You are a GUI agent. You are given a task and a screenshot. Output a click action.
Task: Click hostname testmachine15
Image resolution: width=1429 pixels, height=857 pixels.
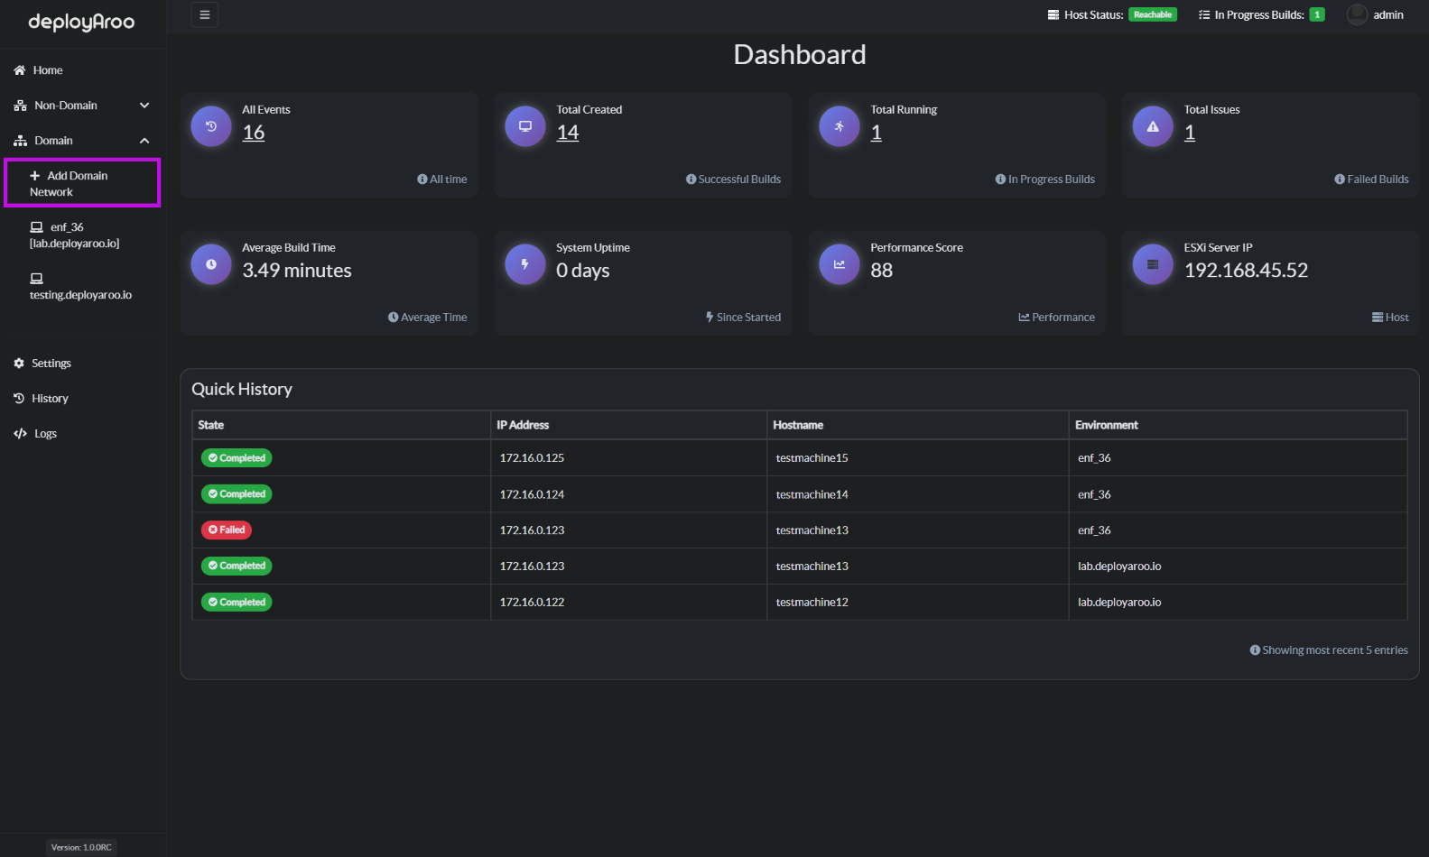812,458
